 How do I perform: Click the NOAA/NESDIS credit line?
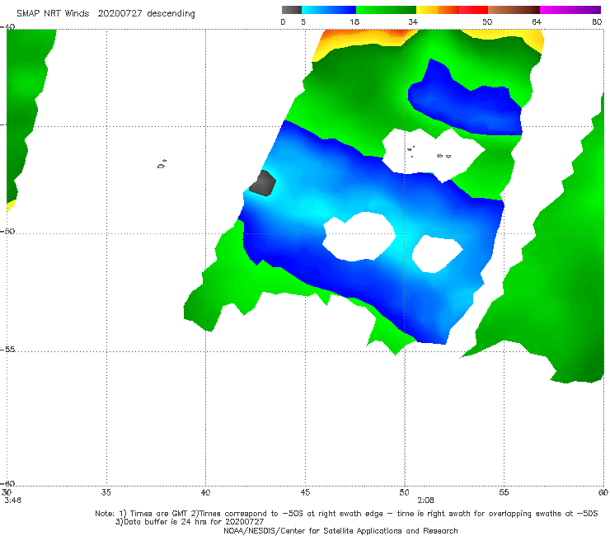point(340,530)
